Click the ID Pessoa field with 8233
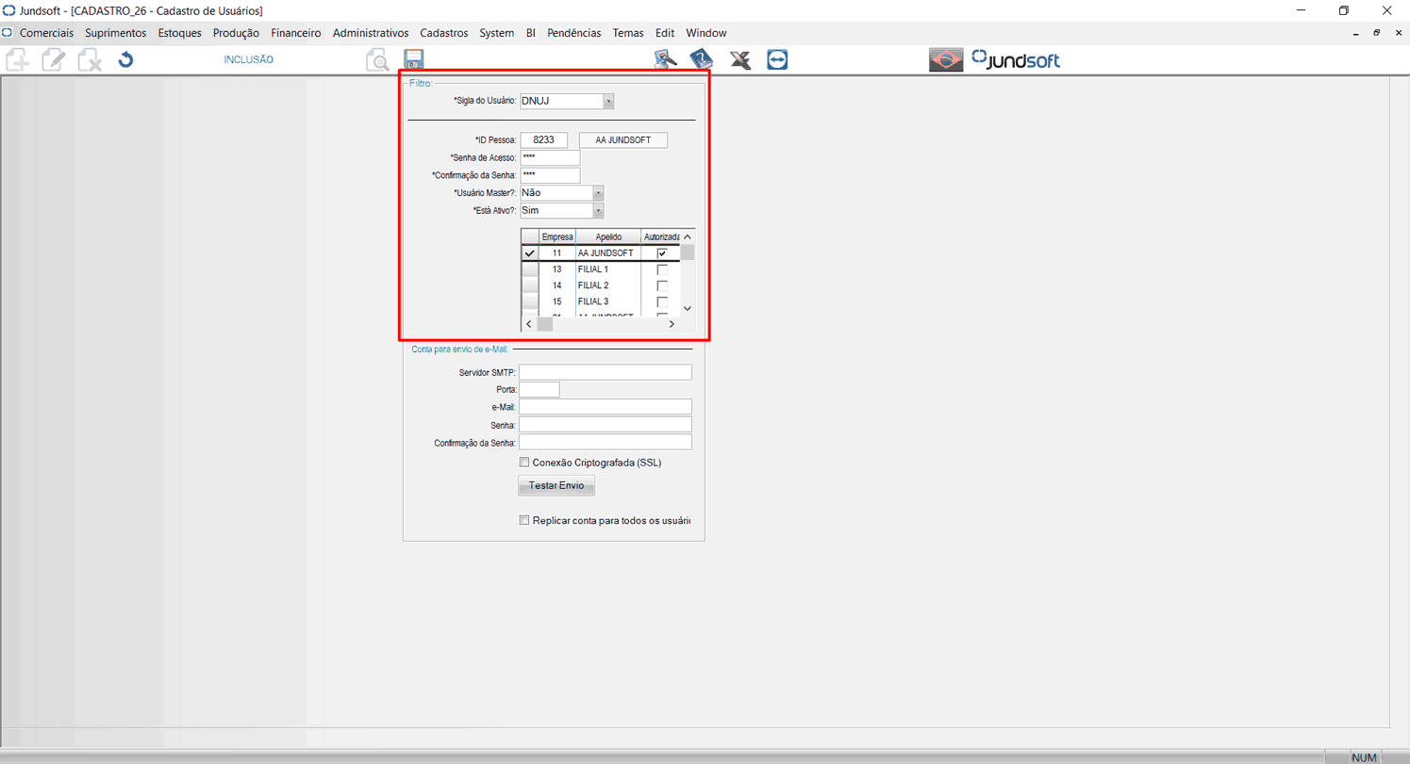This screenshot has width=1410, height=764. [x=543, y=139]
